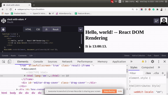Click Add to Collection
This screenshot has height=95, width=168.
click(x=139, y=56)
